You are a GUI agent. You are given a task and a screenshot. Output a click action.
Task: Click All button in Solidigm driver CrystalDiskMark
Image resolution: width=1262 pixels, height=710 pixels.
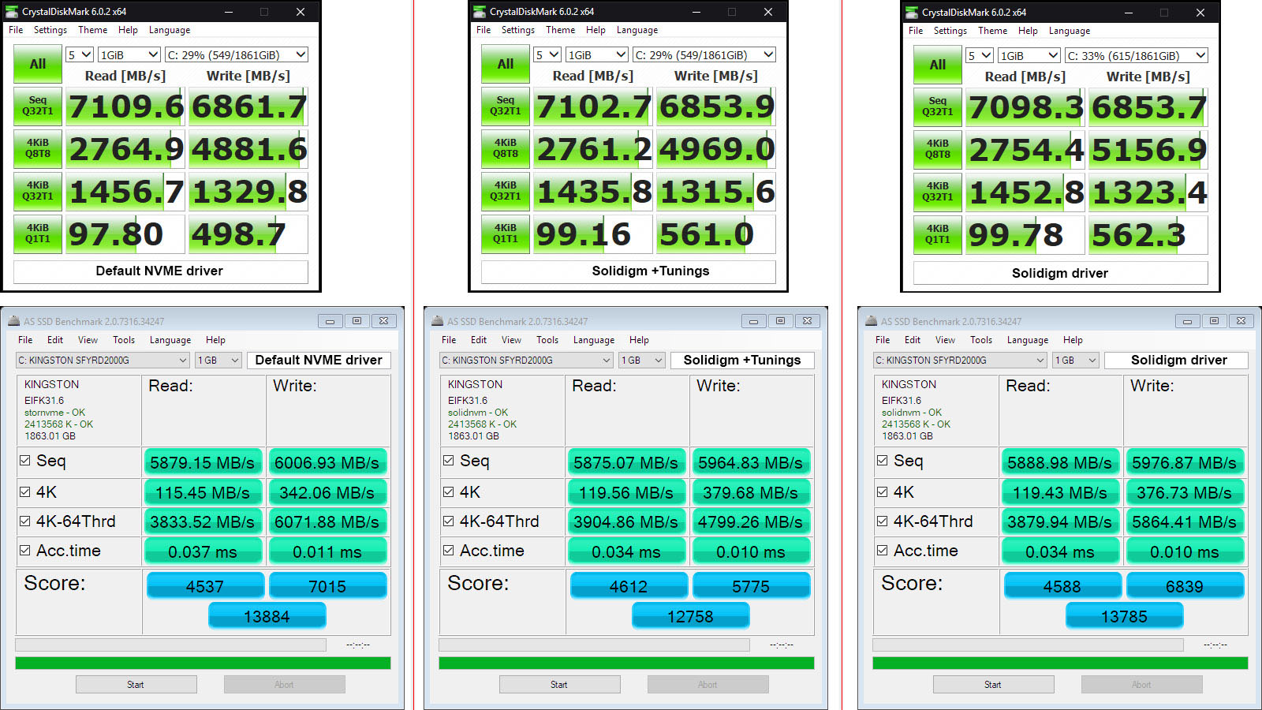pos(938,65)
